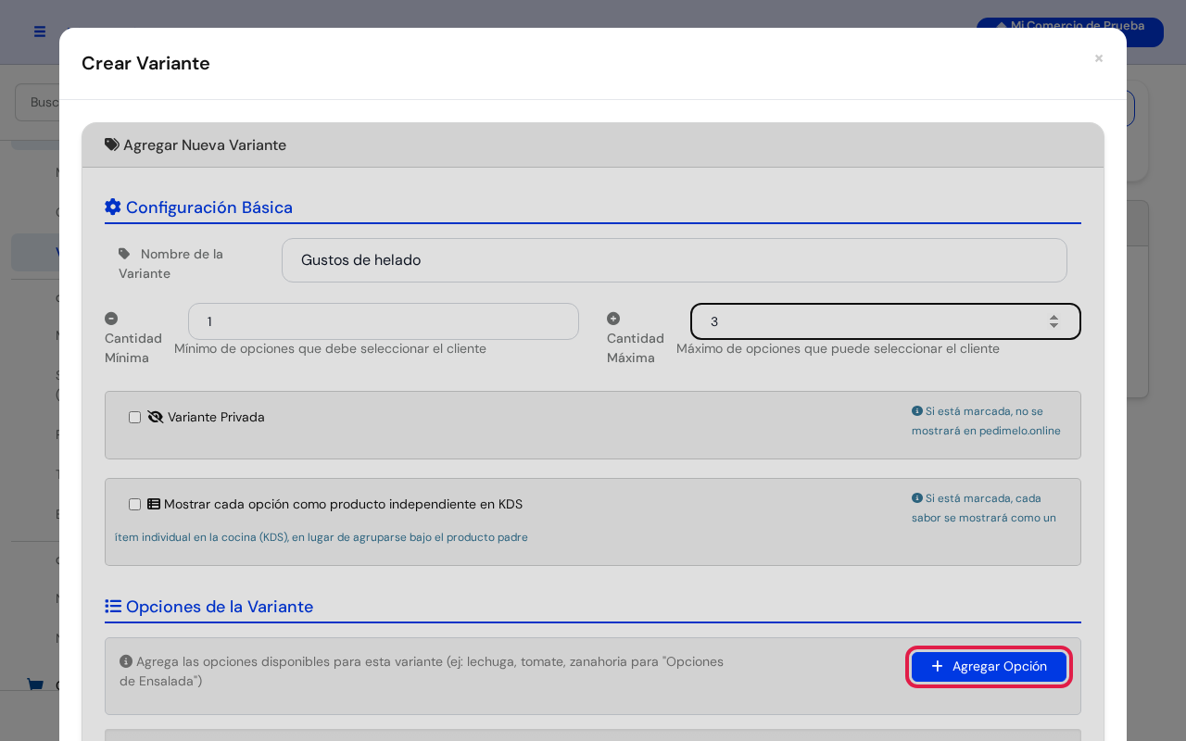Focus the Nombre de la Variante field
The width and height of the screenshot is (1186, 741).
coord(675,260)
